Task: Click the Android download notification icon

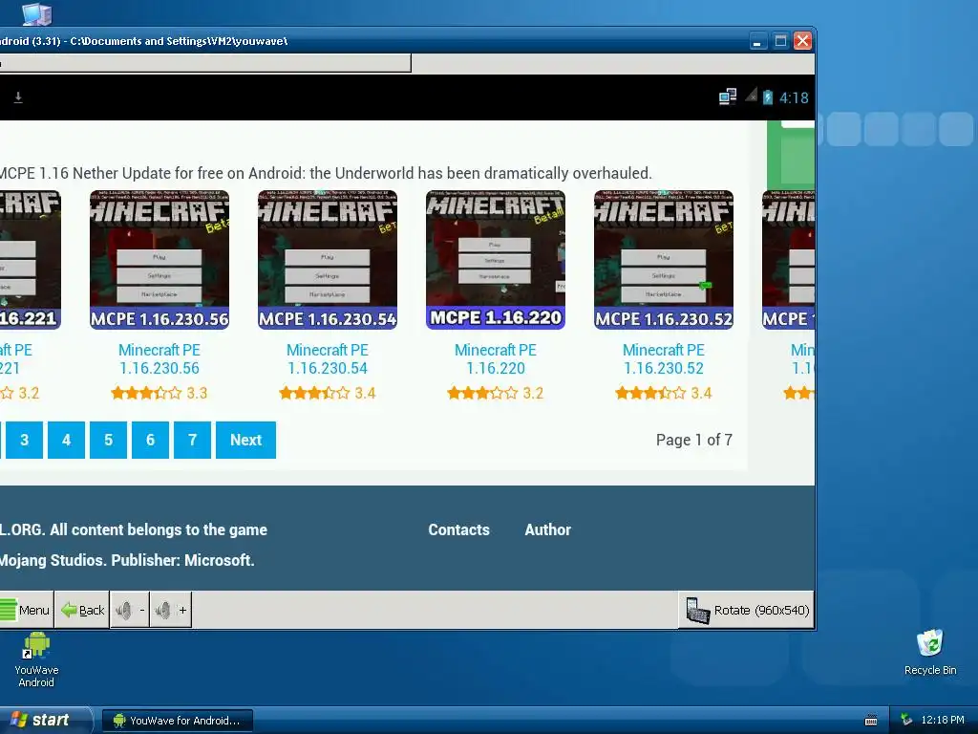Action: coord(18,97)
